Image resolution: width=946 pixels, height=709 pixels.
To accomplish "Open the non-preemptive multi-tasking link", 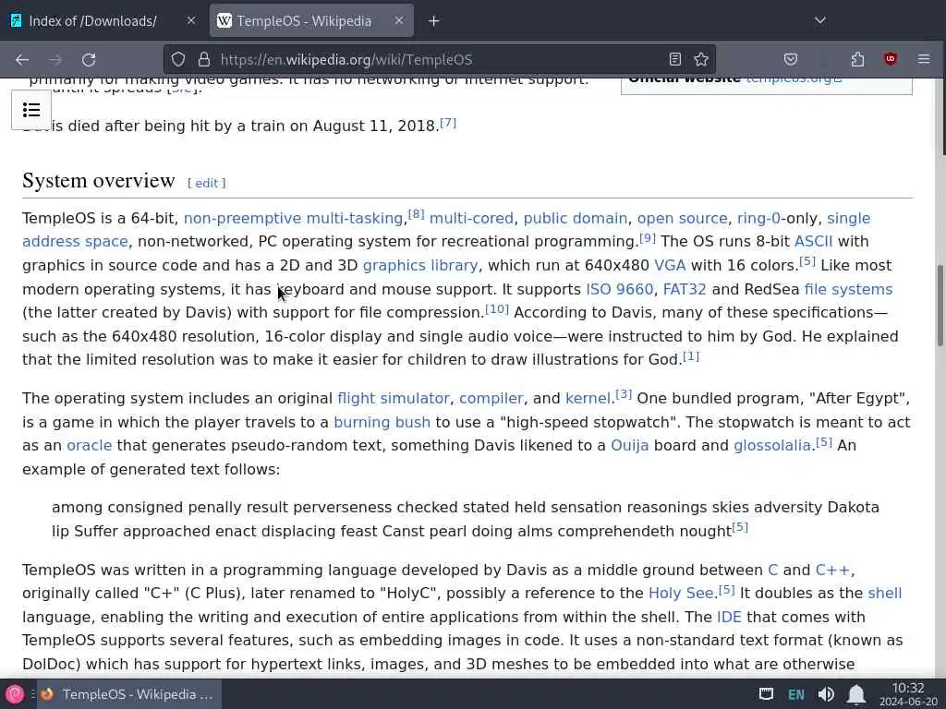I will [x=293, y=218].
